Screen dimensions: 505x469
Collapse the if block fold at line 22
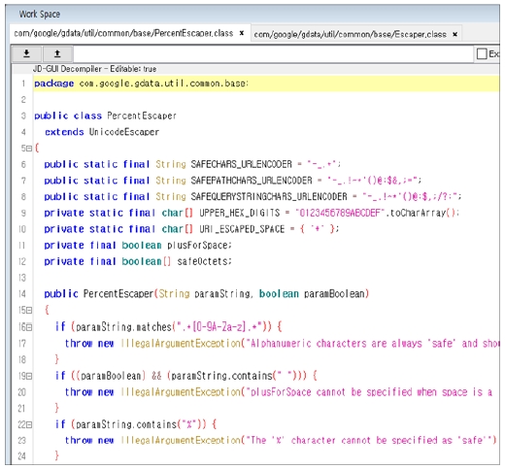pyautogui.click(x=29, y=424)
